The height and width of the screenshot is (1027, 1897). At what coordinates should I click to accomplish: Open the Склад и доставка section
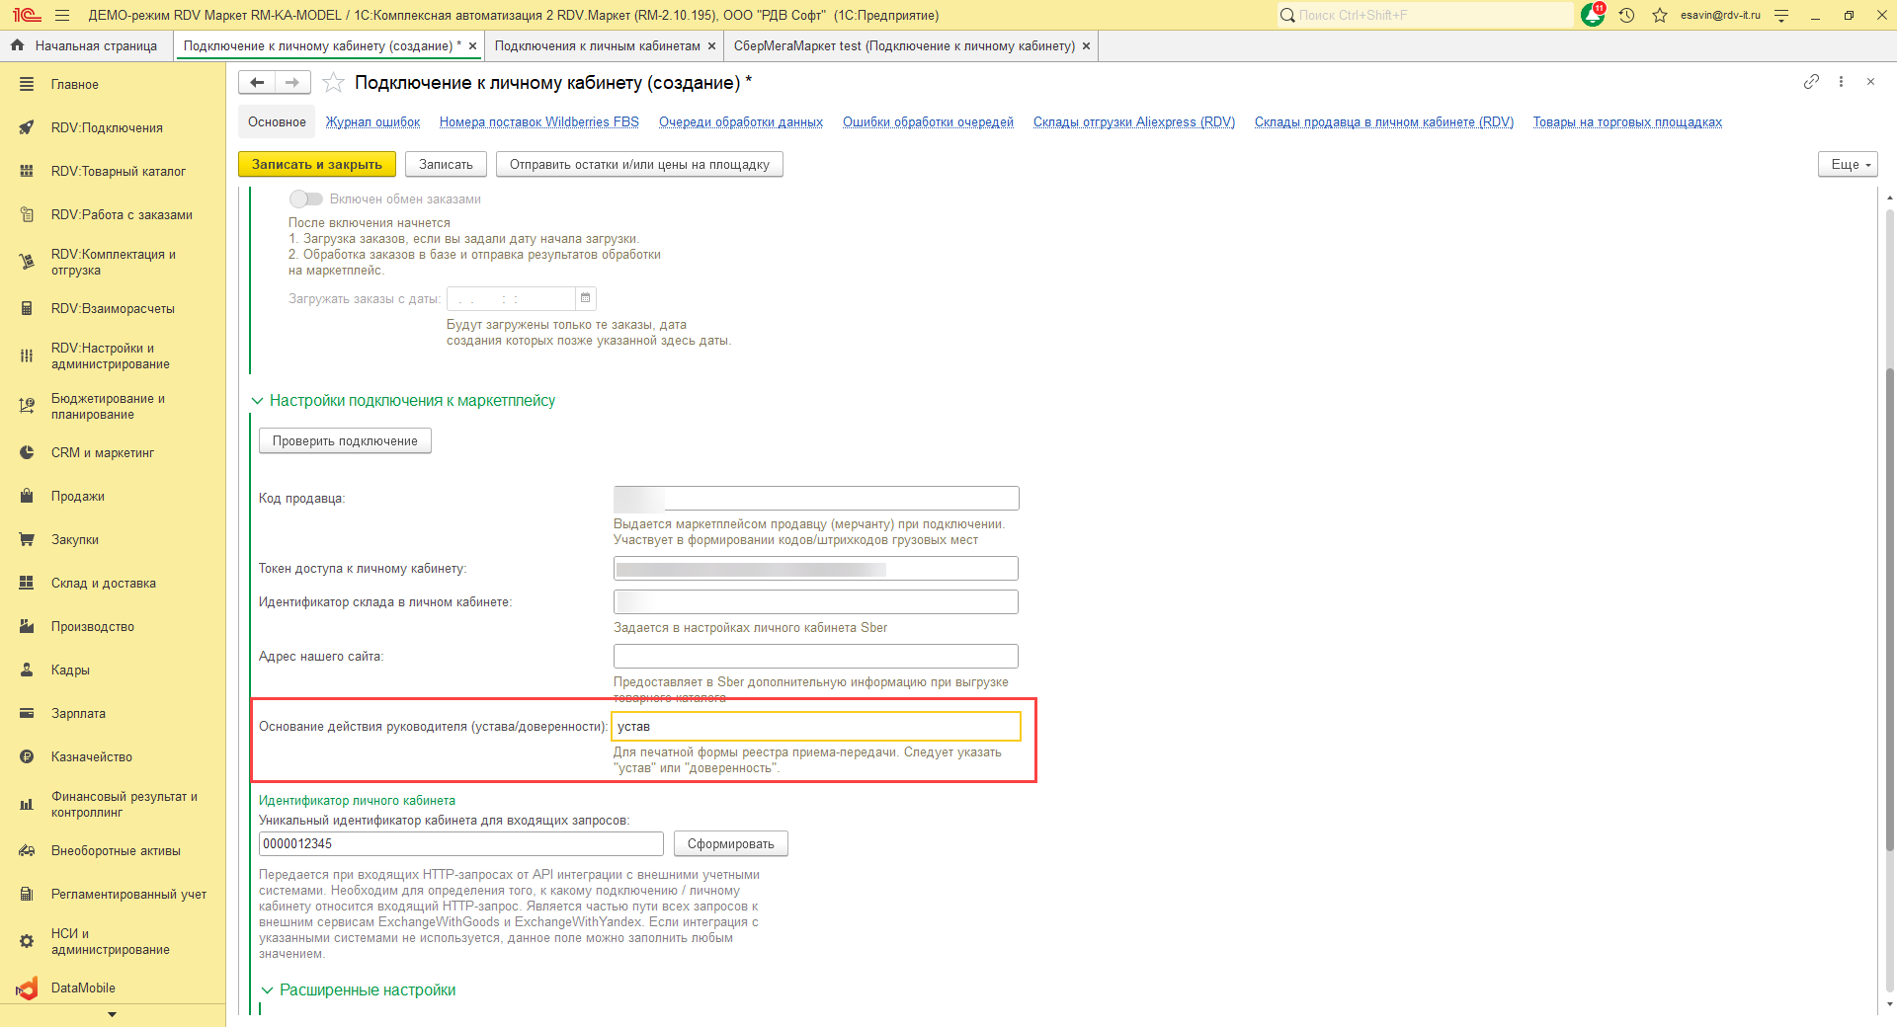[103, 583]
